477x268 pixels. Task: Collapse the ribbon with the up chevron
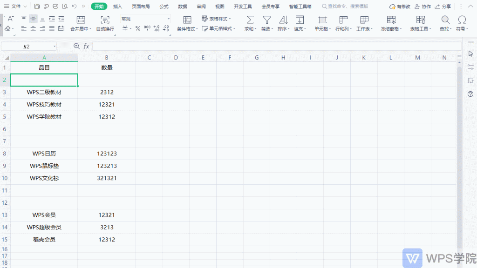(x=470, y=7)
